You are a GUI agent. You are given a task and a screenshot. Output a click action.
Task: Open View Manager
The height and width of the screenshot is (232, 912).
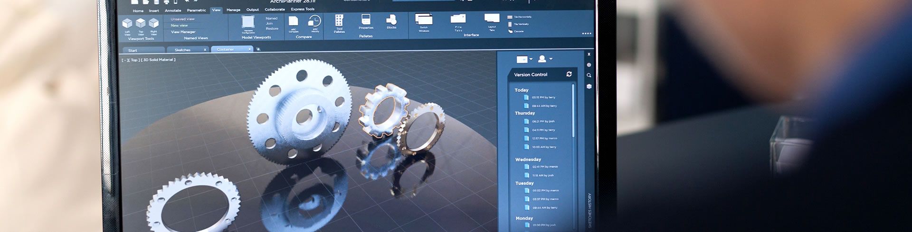[x=183, y=32]
